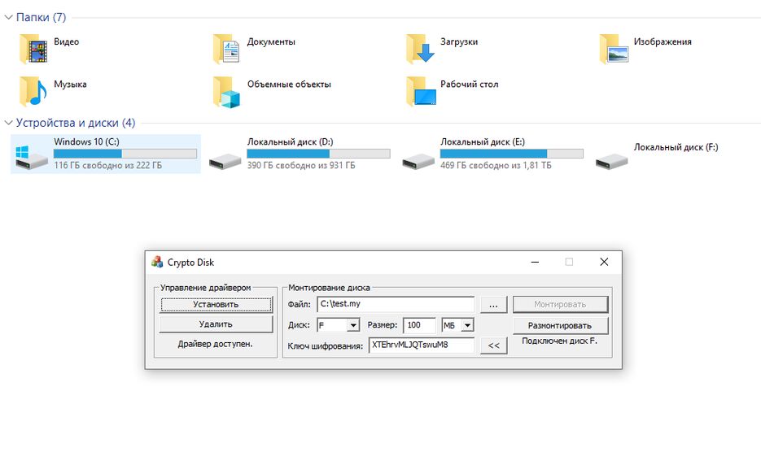Click the Подключен диск F. status text
The image size is (761, 456).
click(560, 341)
